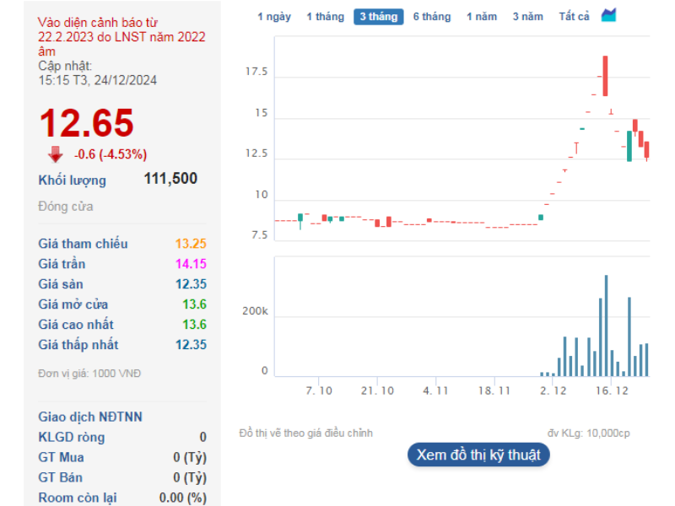This screenshot has height=506, width=675.
Task: Click the tallest volume bar at 16.12
Action: 606,326
